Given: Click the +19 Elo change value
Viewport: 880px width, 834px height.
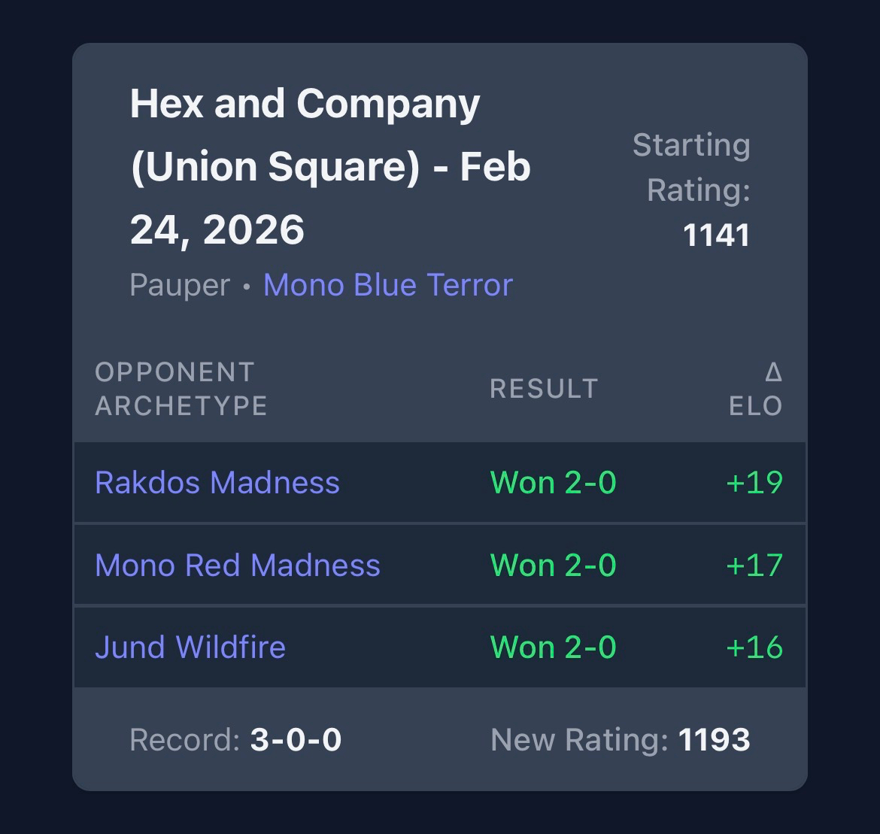Looking at the screenshot, I should click(x=754, y=483).
